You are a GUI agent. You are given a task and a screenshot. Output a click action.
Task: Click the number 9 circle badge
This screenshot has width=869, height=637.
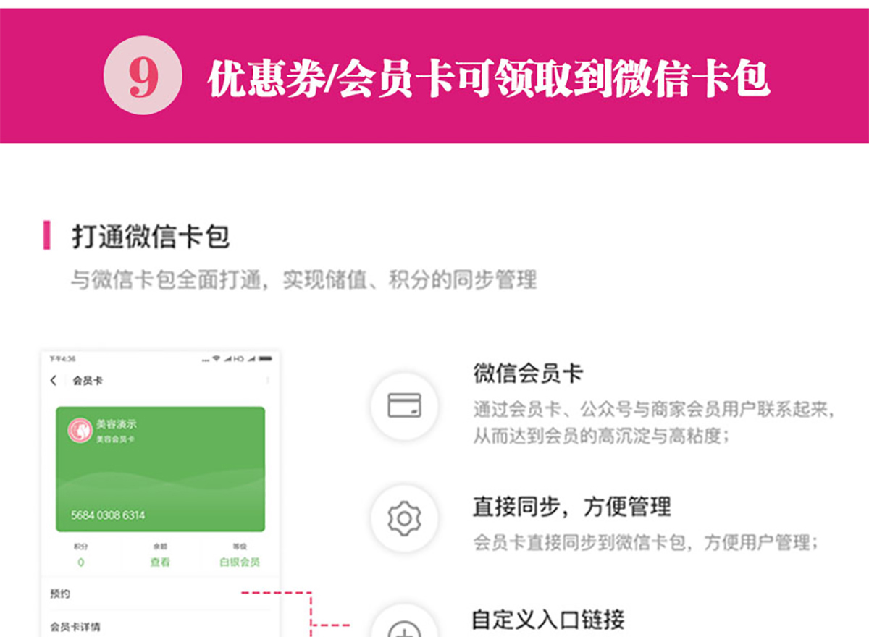pyautogui.click(x=142, y=75)
